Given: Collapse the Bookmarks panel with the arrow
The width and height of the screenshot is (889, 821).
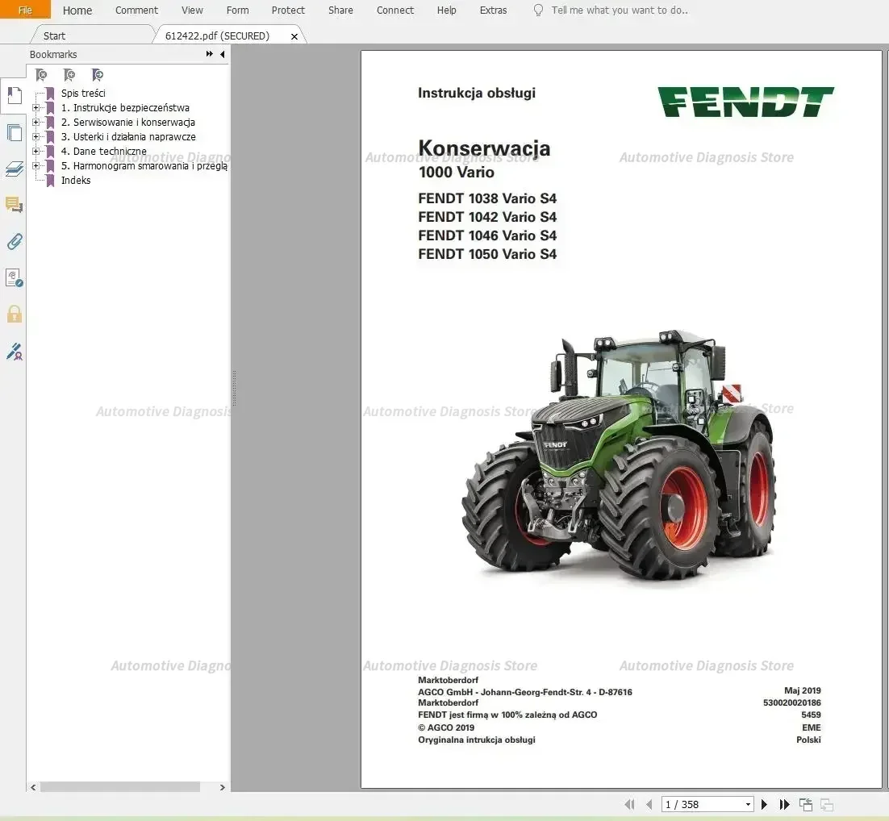Looking at the screenshot, I should (x=222, y=54).
